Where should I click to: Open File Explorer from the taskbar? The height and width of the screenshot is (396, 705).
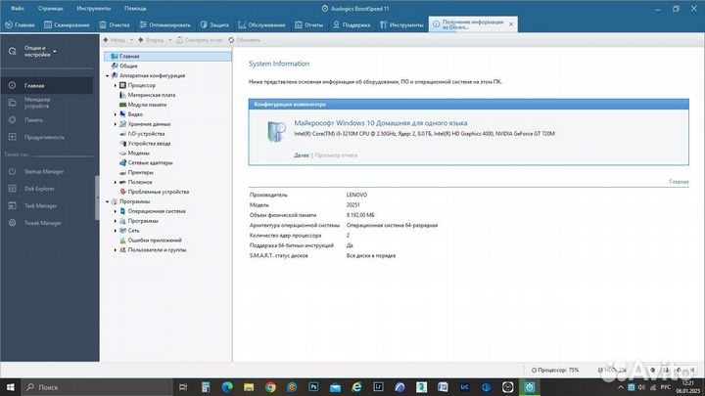pyautogui.click(x=249, y=387)
